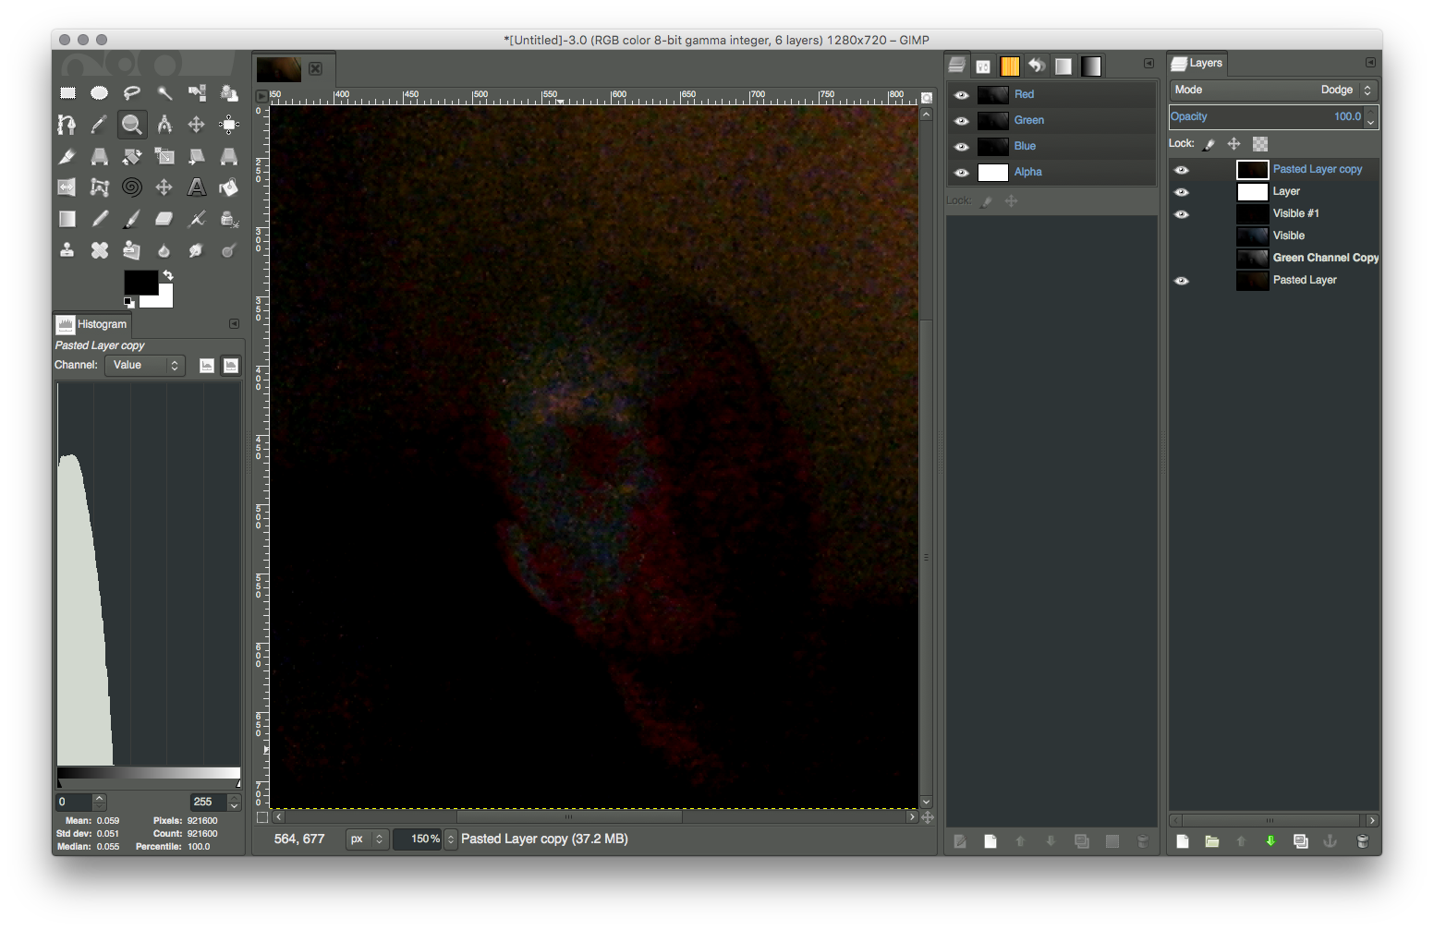Click the layer Opacity slider

[1266, 117]
